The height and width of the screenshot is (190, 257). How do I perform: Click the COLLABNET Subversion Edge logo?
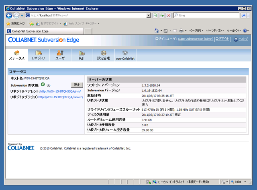44,40
